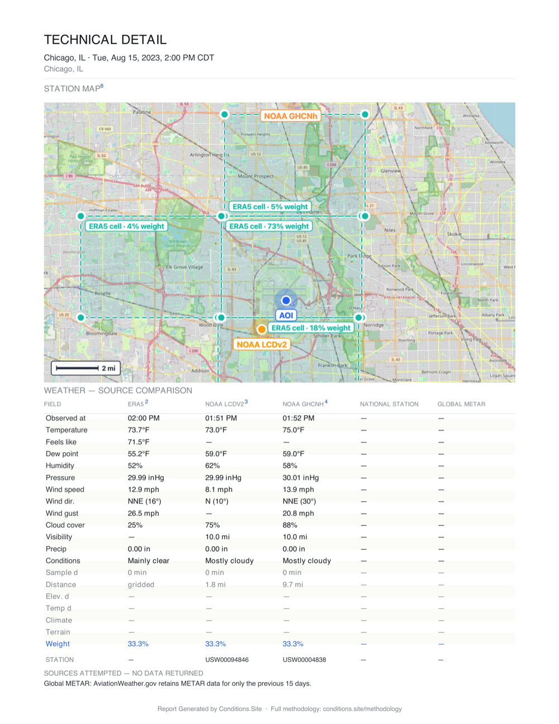
Task: Click the TECHNICAL DETAIL heading
Action: tap(105, 40)
